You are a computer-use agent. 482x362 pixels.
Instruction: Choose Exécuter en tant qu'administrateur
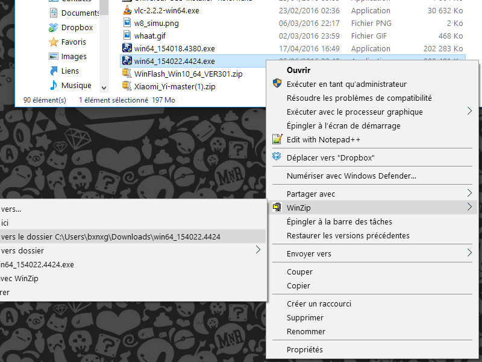click(x=346, y=84)
